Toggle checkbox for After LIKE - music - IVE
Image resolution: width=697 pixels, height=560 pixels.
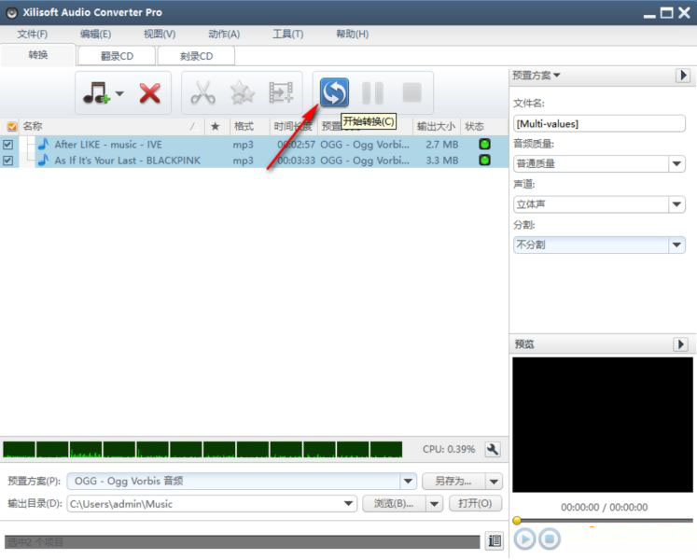tap(8, 144)
